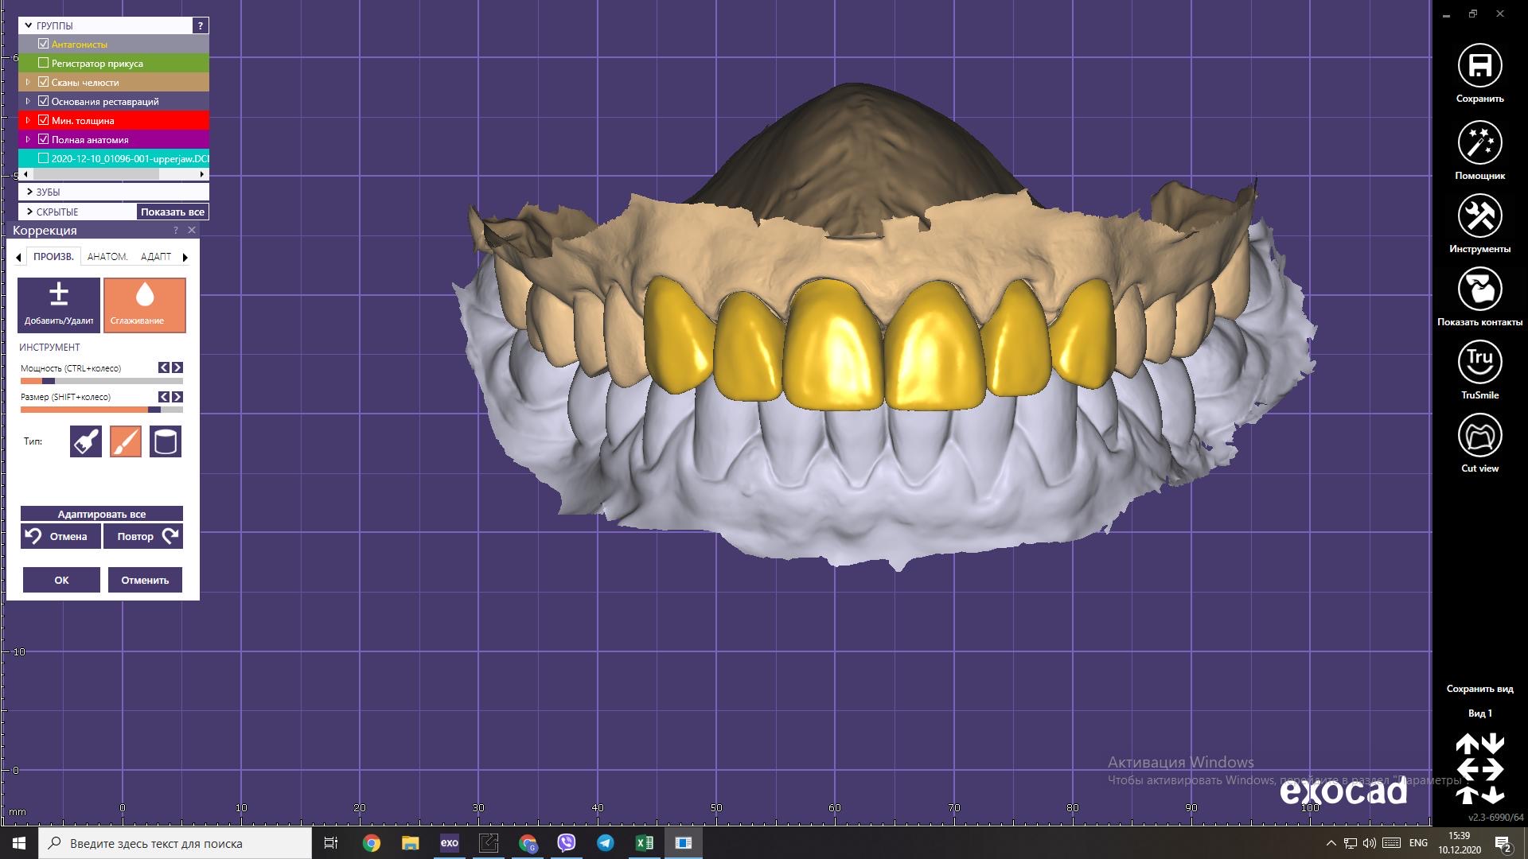The image size is (1528, 859).
Task: Activate the Cut view icon
Action: pyautogui.click(x=1479, y=436)
